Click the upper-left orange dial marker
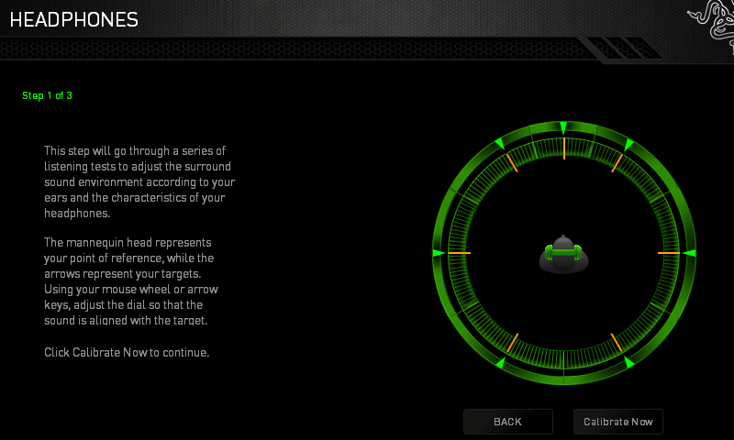734x440 pixels. click(512, 163)
